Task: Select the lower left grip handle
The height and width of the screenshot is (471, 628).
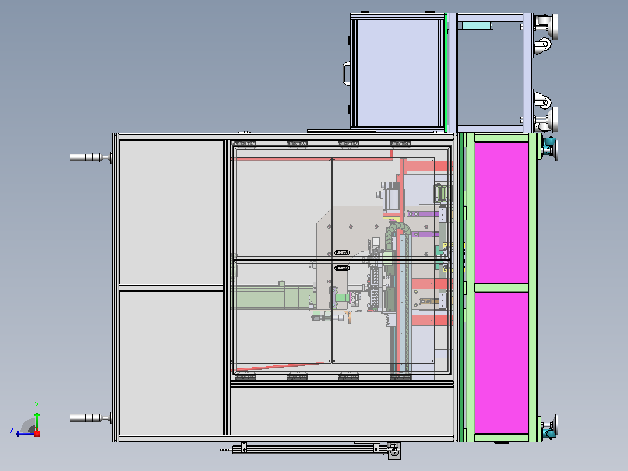Action: pos(90,418)
